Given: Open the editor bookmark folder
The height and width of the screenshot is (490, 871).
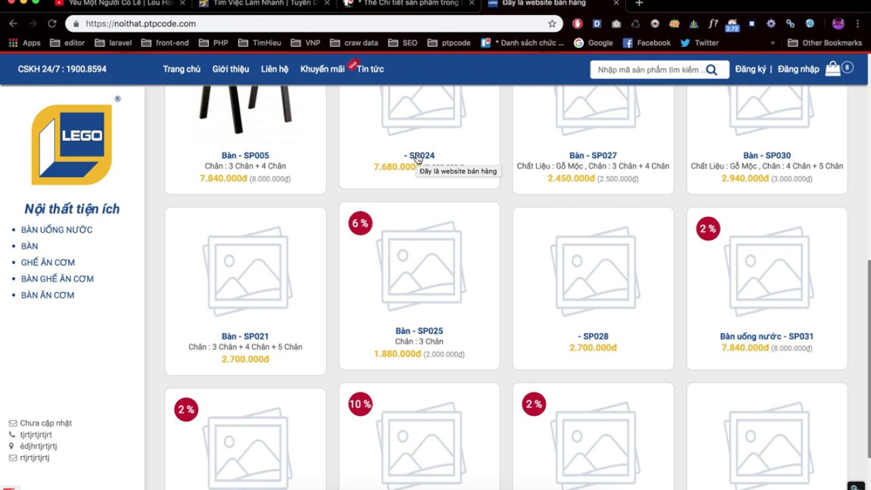Looking at the screenshot, I should (x=68, y=43).
